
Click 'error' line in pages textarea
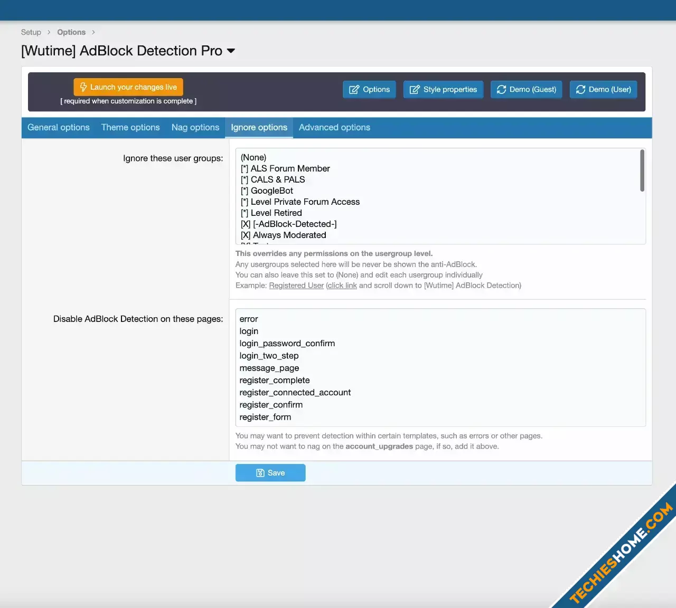tap(249, 319)
